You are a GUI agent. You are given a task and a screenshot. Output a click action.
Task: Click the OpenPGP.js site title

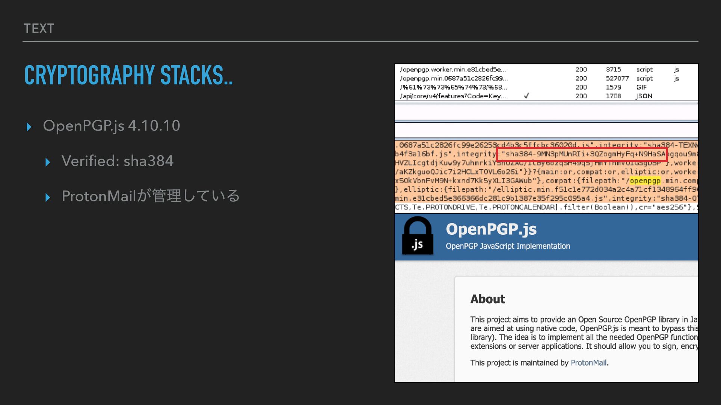491,229
